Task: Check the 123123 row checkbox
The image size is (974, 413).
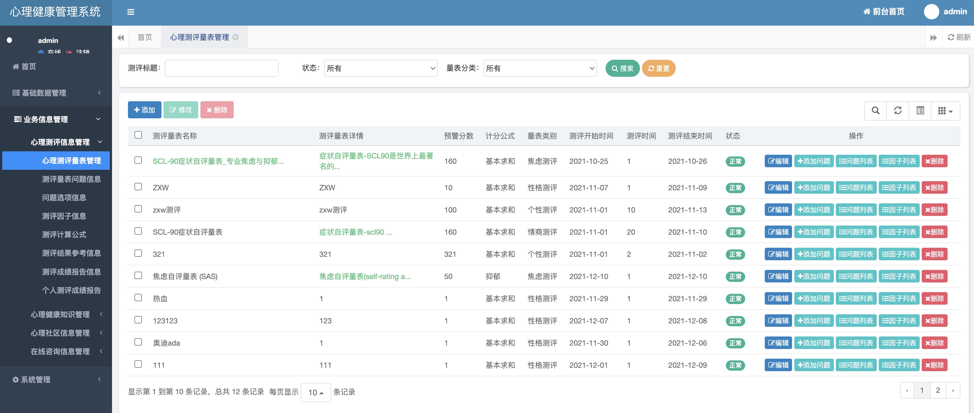Action: click(x=138, y=320)
